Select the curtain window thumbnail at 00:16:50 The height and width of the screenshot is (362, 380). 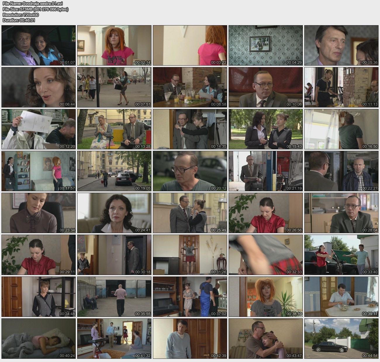[341, 129]
